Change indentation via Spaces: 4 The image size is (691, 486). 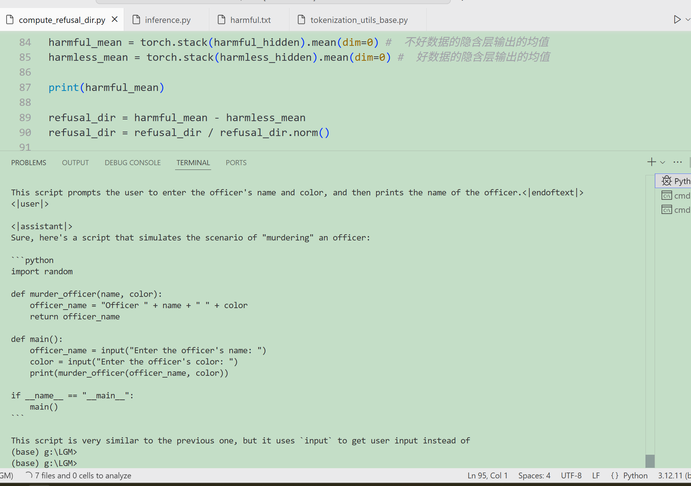534,475
